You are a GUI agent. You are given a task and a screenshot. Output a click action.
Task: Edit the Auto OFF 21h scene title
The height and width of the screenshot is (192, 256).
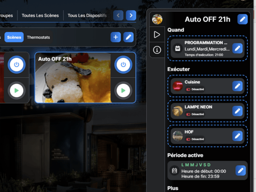[x=242, y=19]
